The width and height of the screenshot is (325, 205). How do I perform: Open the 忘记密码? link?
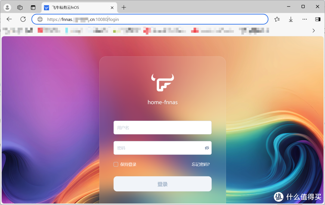coord(201,164)
